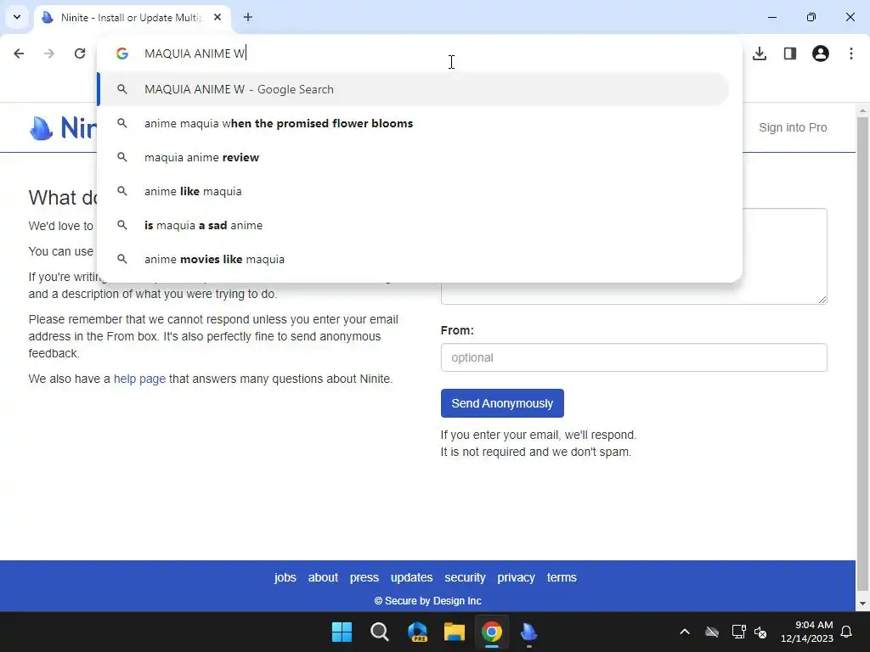Close the Ninite tab

217,17
